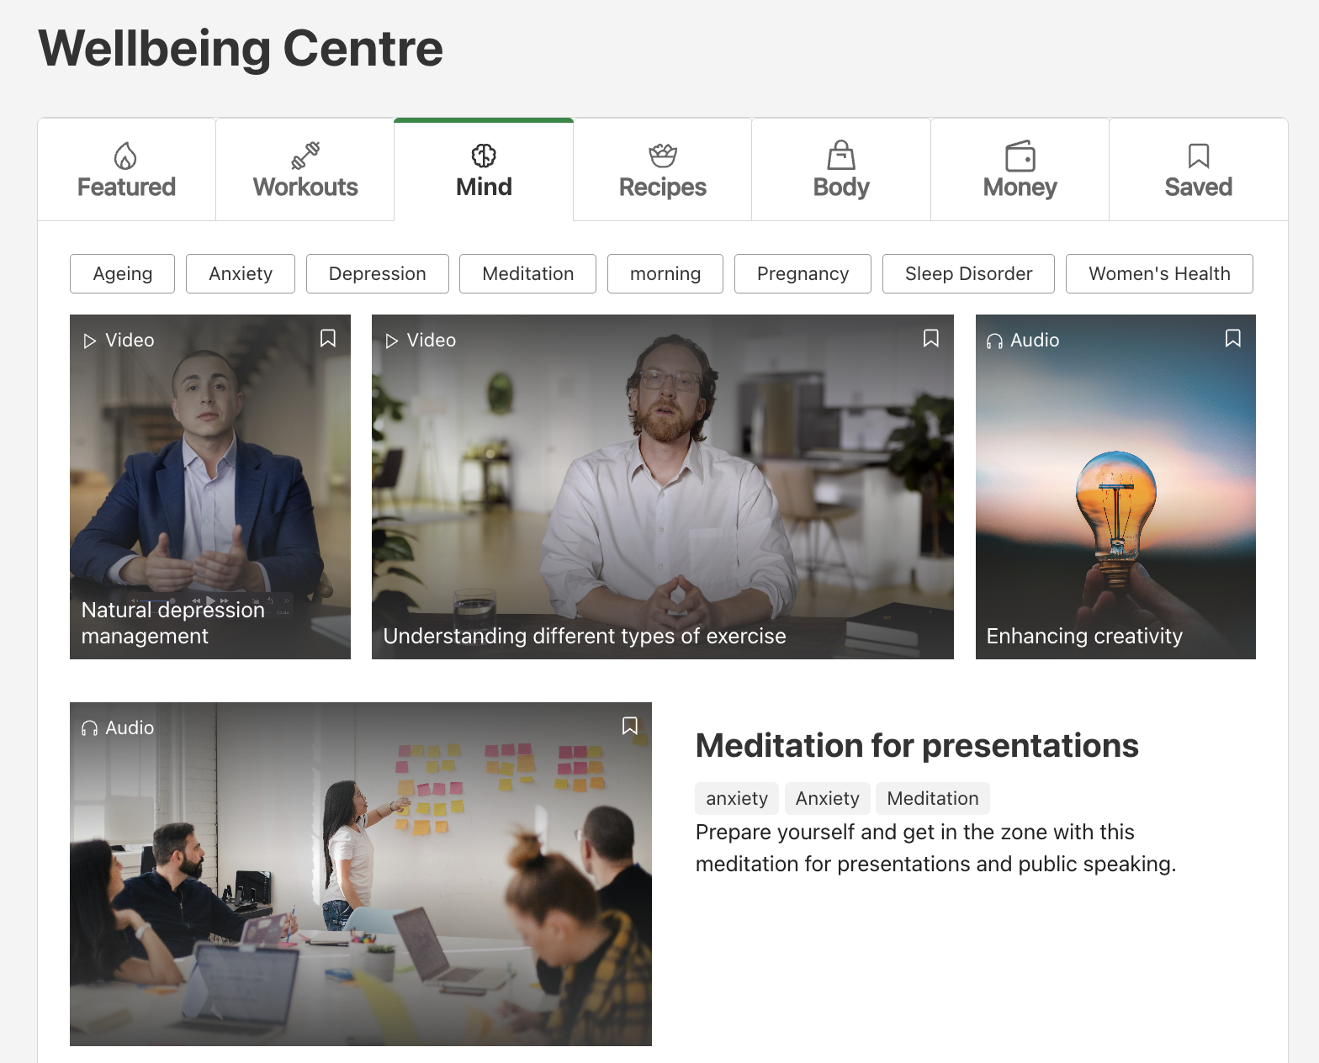1319x1063 pixels.
Task: Choose the Women's Health filter
Action: (1159, 273)
